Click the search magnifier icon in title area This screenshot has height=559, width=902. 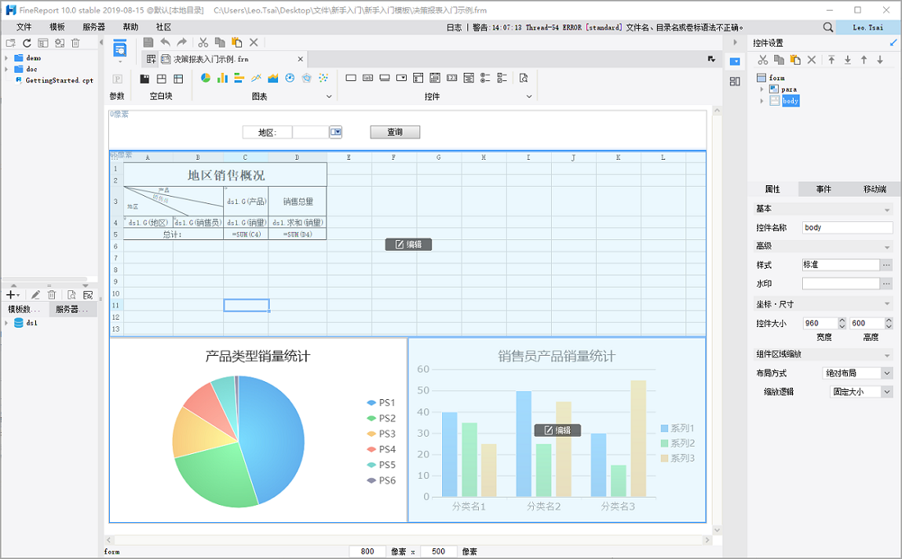coord(828,27)
